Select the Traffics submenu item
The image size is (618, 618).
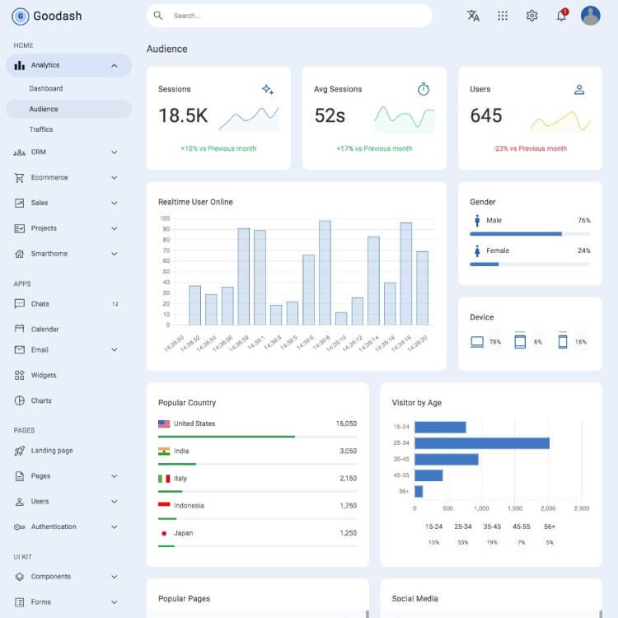[x=41, y=129]
